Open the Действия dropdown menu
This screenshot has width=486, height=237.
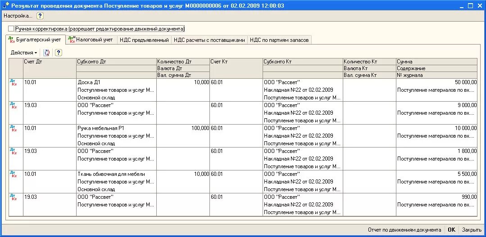click(24, 53)
